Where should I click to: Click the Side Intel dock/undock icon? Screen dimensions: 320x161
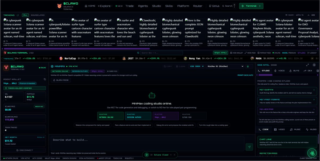point(315,65)
